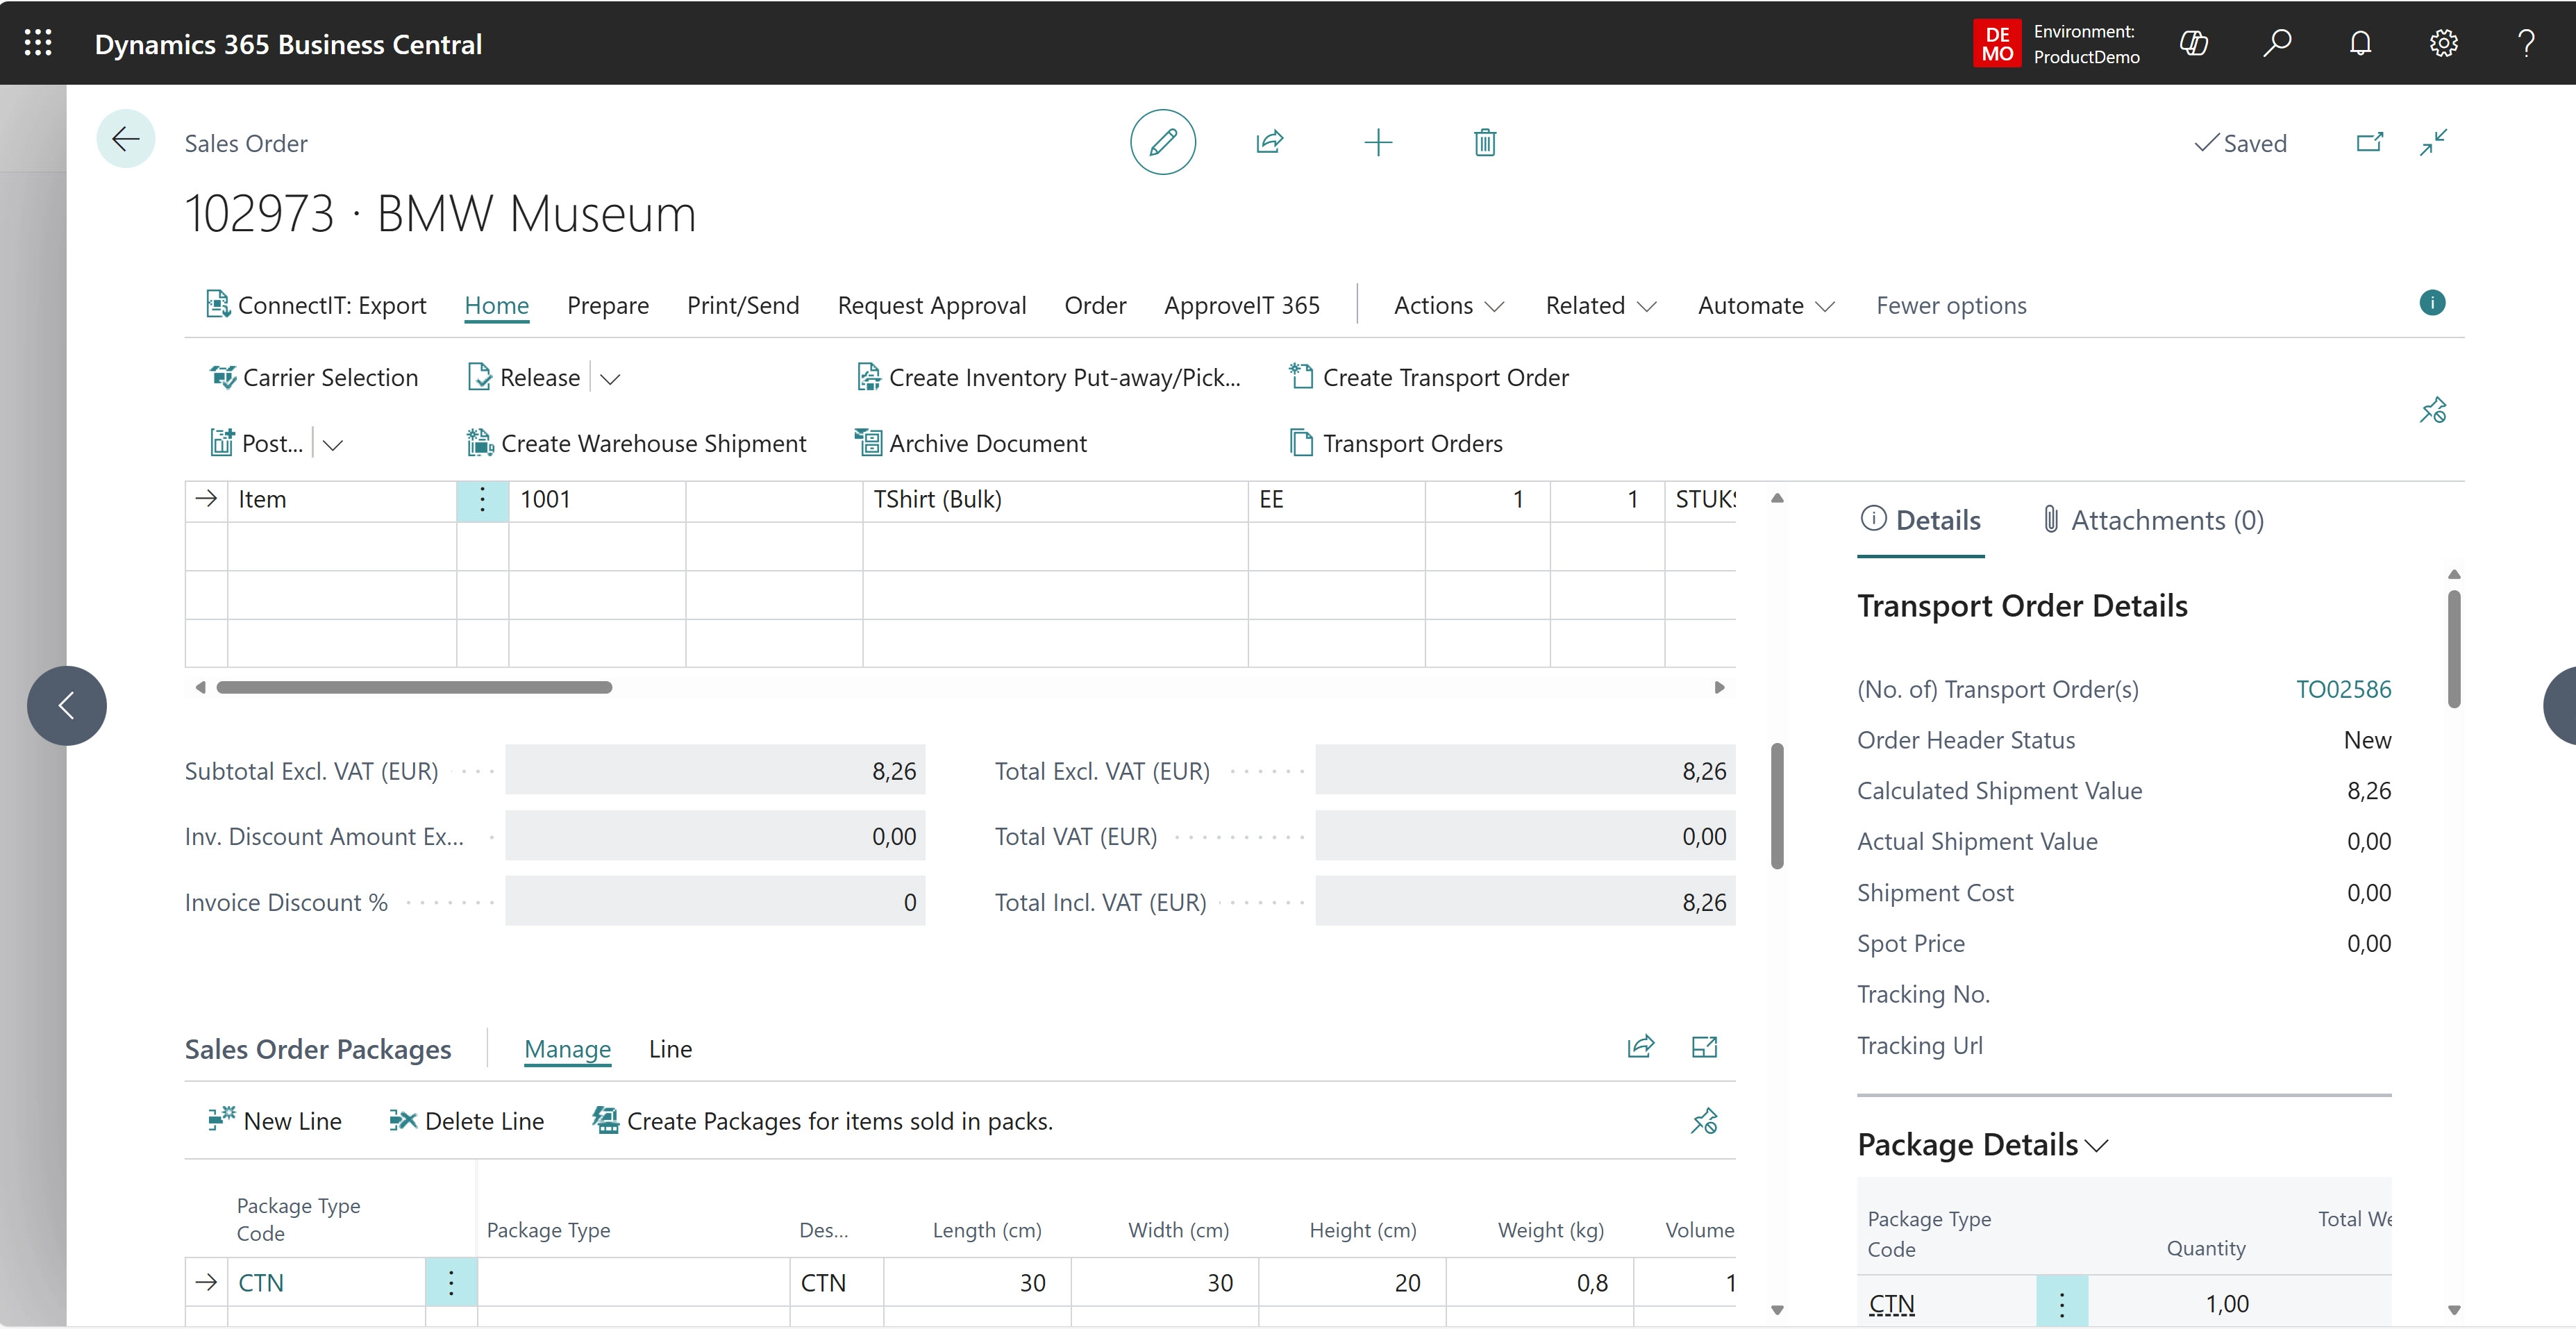Open page in a new window
Viewport: 2576px width, 1329px height.
pos(2370,142)
